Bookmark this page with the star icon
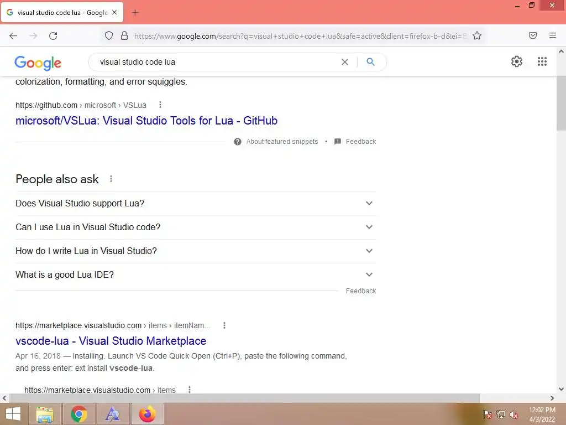This screenshot has height=425, width=566. [477, 35]
